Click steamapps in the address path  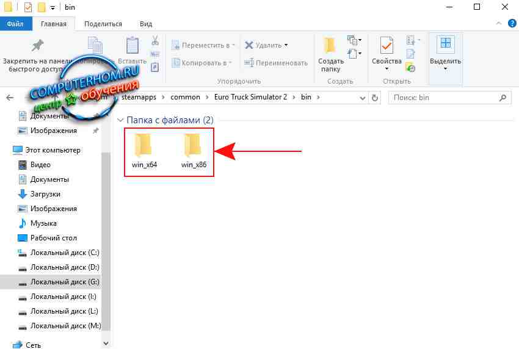point(140,97)
